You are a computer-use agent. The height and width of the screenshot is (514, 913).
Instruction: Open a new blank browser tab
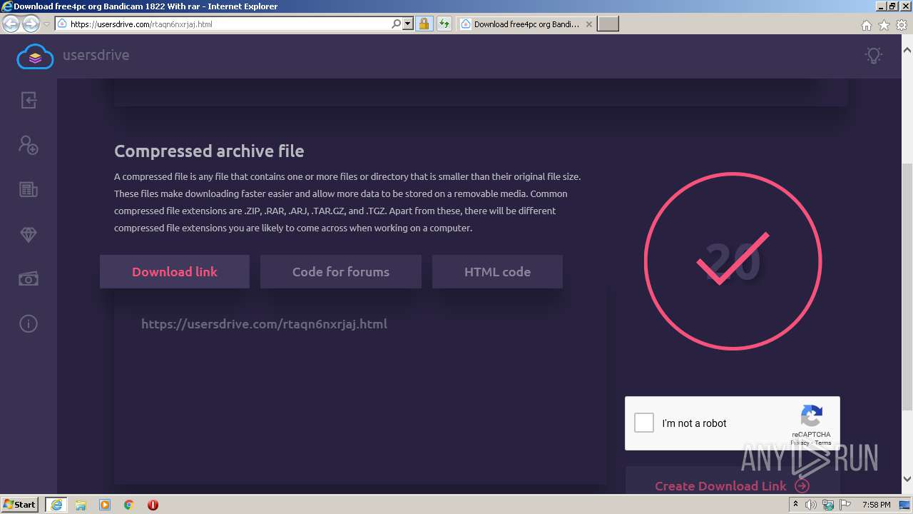click(608, 24)
